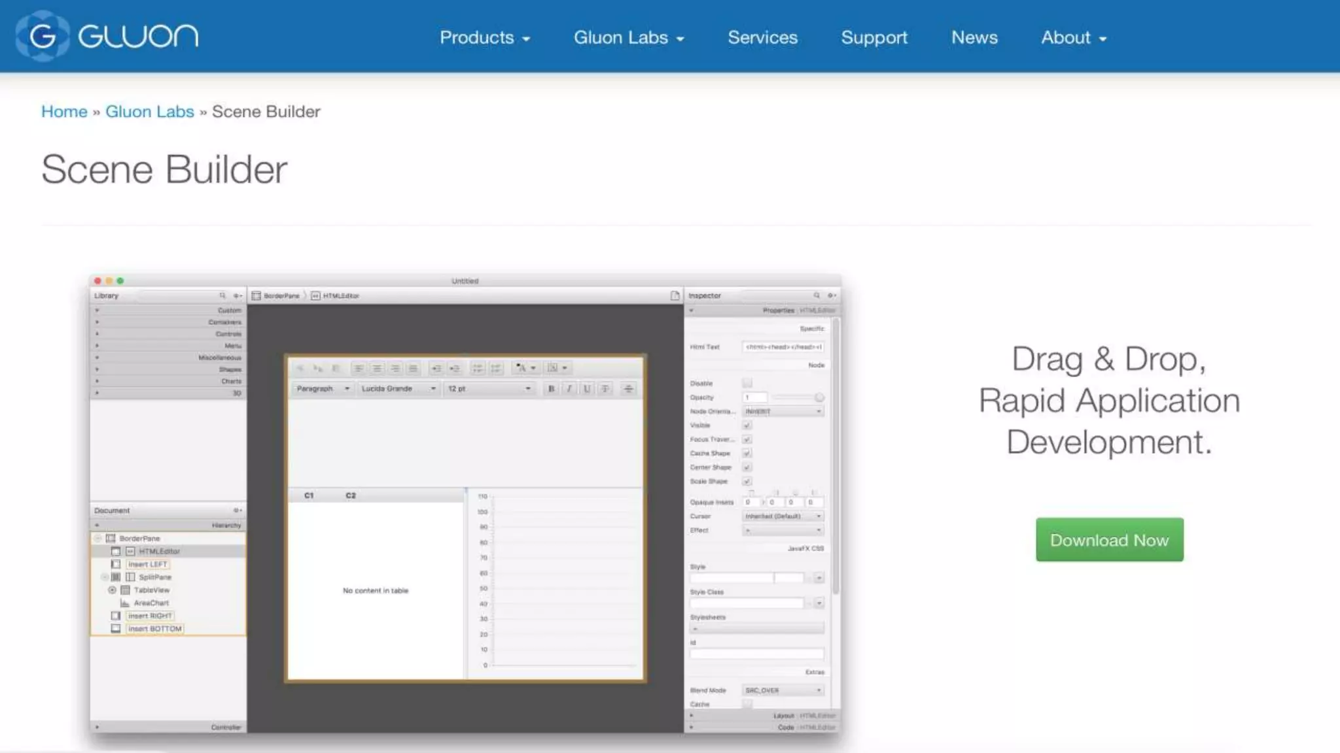The width and height of the screenshot is (1340, 753).
Task: Toggle bold in the HTML editor
Action: click(551, 389)
